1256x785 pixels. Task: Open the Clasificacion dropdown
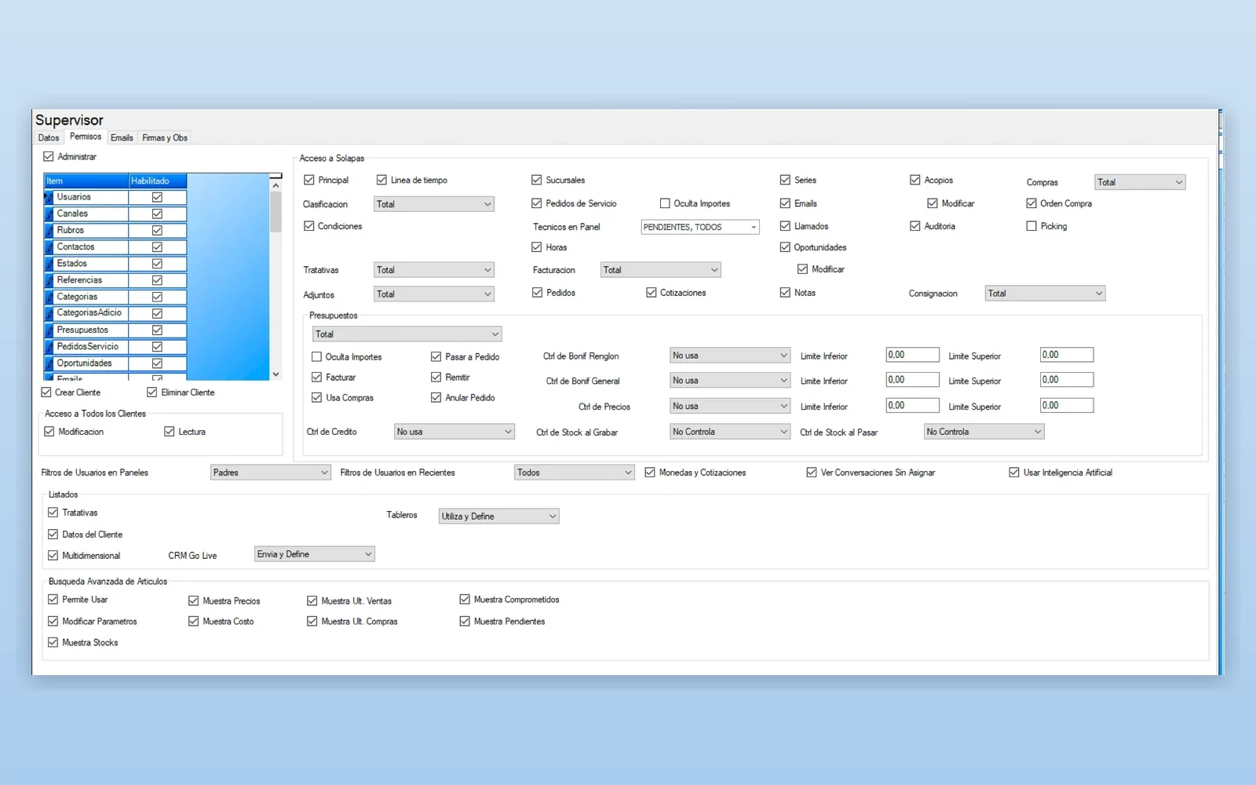pyautogui.click(x=434, y=204)
